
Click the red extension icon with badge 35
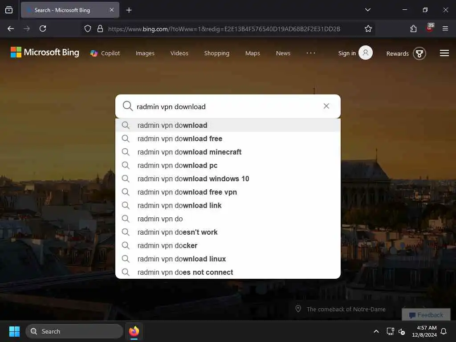[x=430, y=28]
